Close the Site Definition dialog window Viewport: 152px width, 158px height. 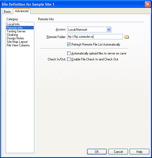pos(148,4)
